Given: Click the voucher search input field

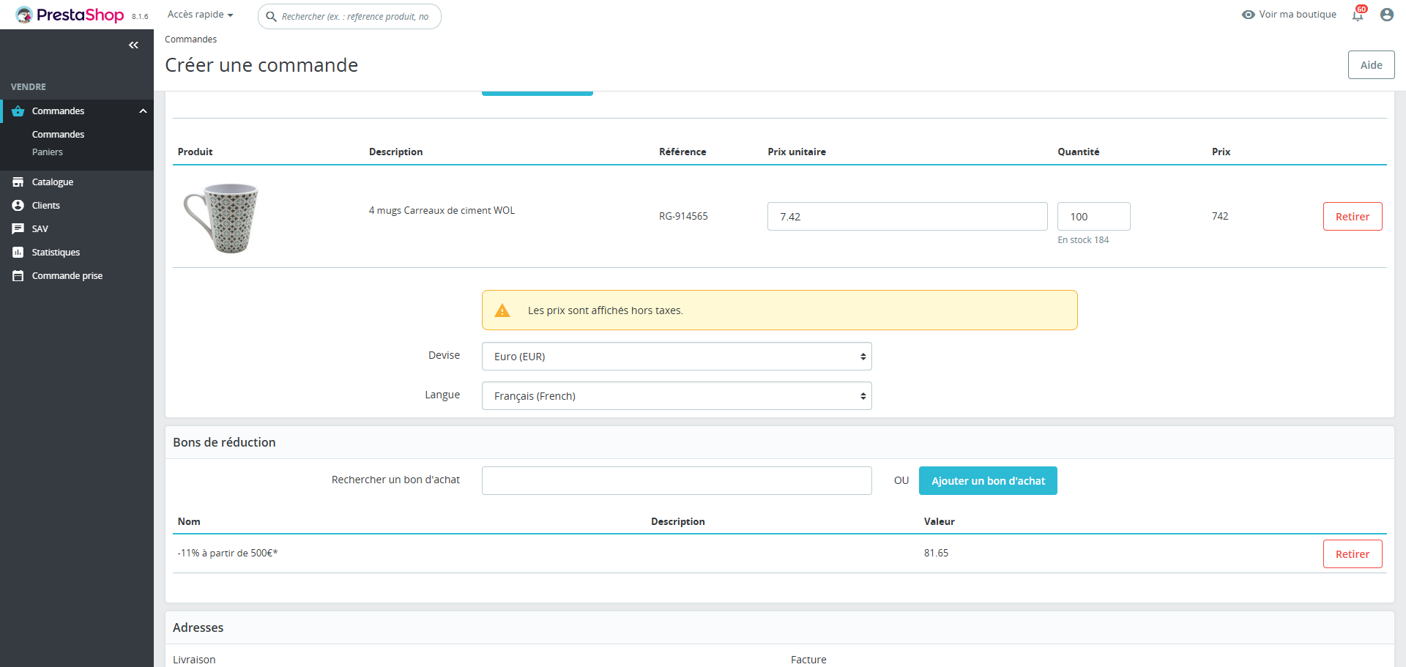Looking at the screenshot, I should (x=676, y=481).
